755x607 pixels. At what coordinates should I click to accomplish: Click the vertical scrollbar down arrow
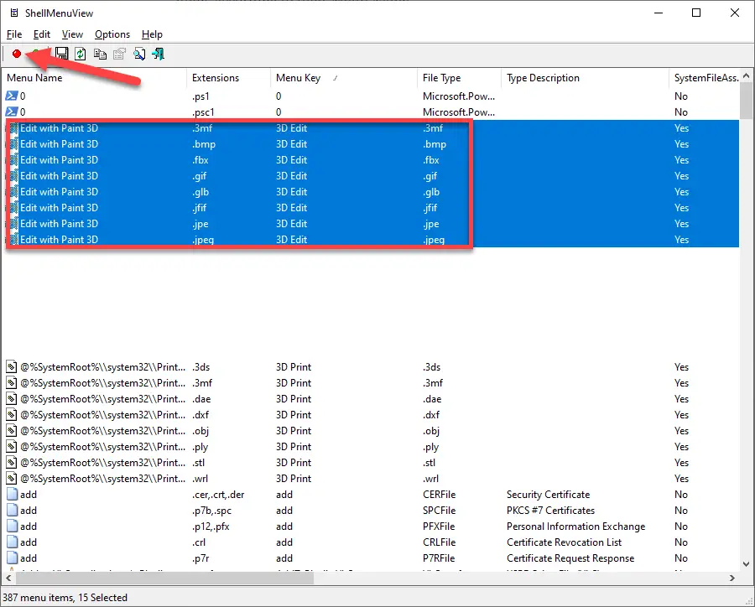[746, 564]
